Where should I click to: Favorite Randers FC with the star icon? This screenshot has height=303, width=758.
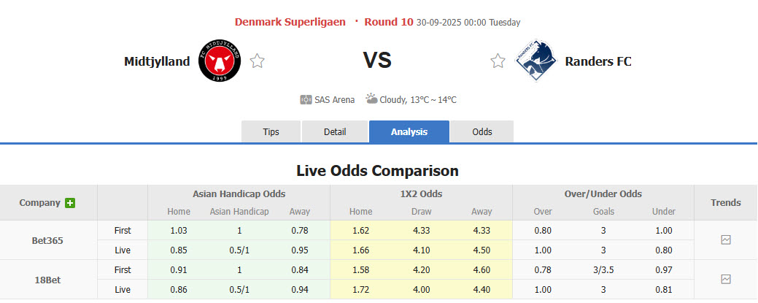[x=498, y=61]
